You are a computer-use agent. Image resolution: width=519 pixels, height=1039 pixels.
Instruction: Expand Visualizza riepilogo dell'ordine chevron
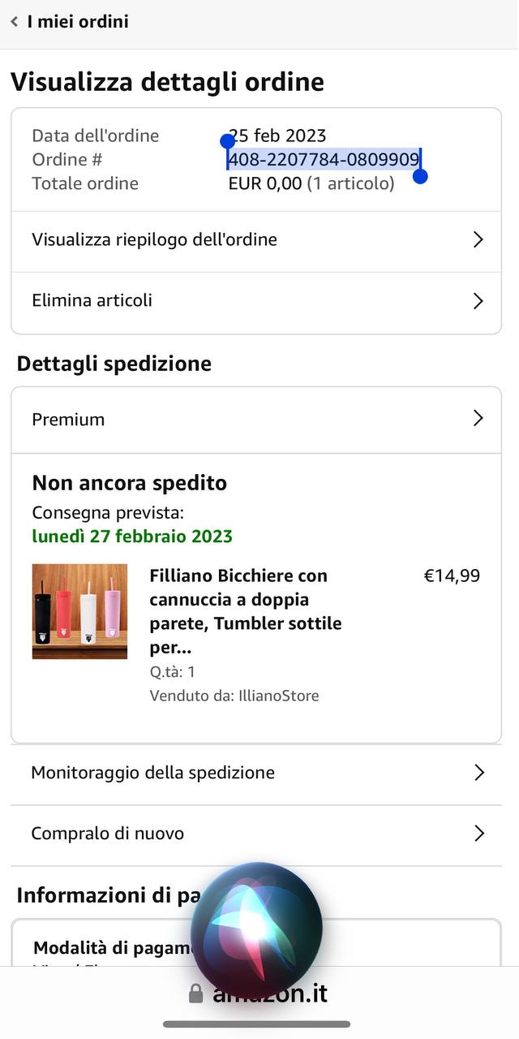pos(478,239)
